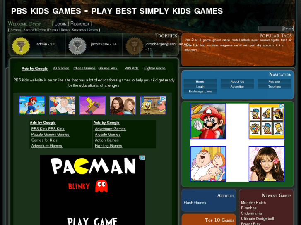Click the Login link in the header
Screen dimensions: 301x225
click(60, 24)
